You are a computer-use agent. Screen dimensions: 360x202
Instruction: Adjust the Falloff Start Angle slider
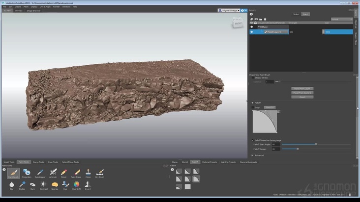click(316, 144)
